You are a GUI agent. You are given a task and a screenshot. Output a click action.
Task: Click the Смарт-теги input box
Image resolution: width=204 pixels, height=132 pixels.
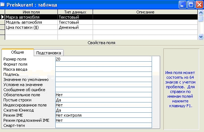104,125
